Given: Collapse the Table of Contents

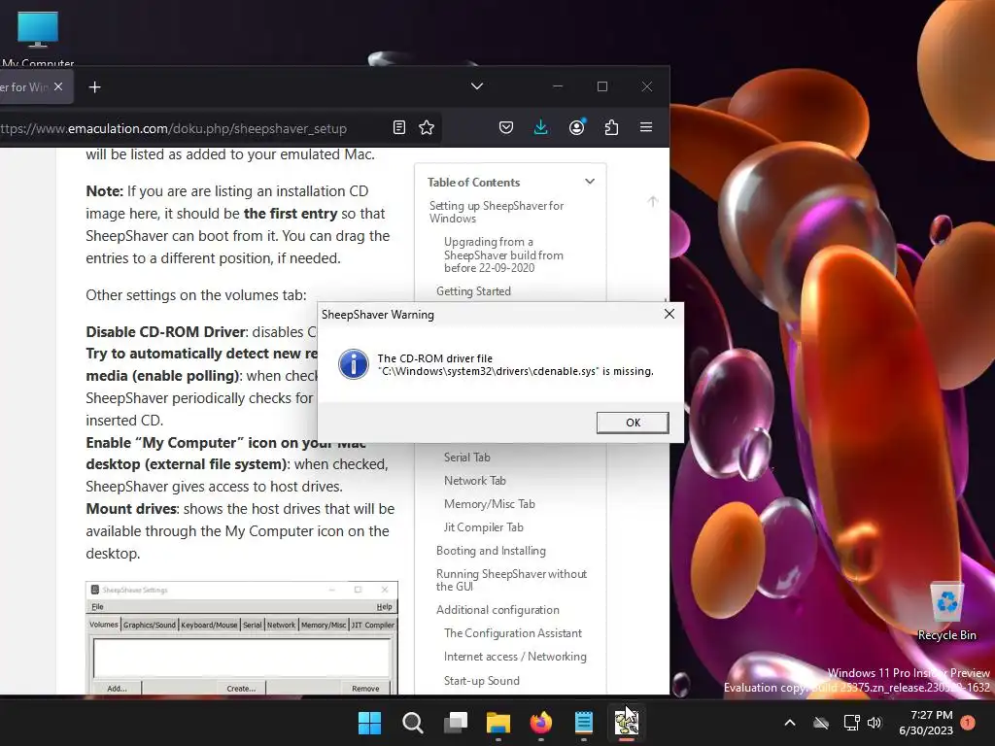Looking at the screenshot, I should [x=590, y=182].
